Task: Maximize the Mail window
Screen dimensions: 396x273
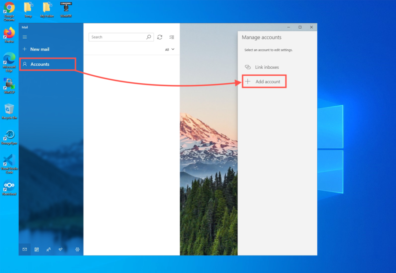Action: (x=300, y=27)
